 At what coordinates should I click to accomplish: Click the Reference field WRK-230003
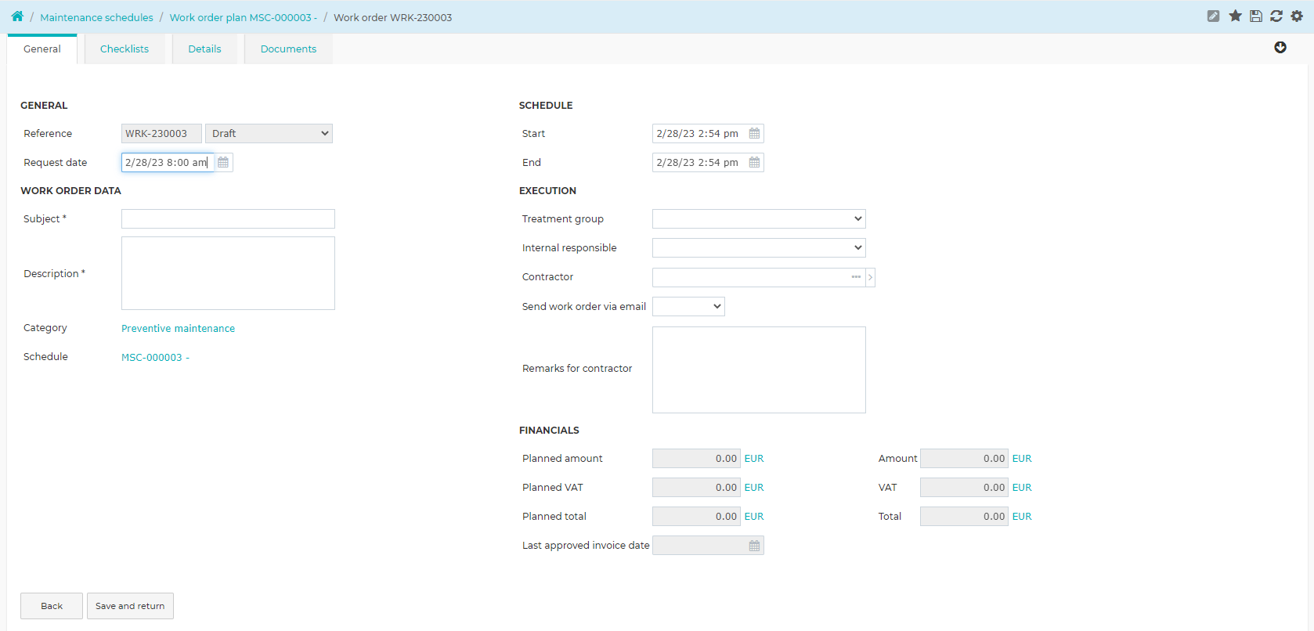pyautogui.click(x=161, y=134)
